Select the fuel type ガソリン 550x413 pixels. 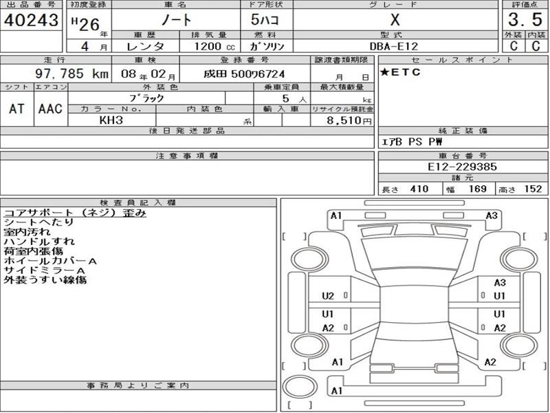point(267,46)
